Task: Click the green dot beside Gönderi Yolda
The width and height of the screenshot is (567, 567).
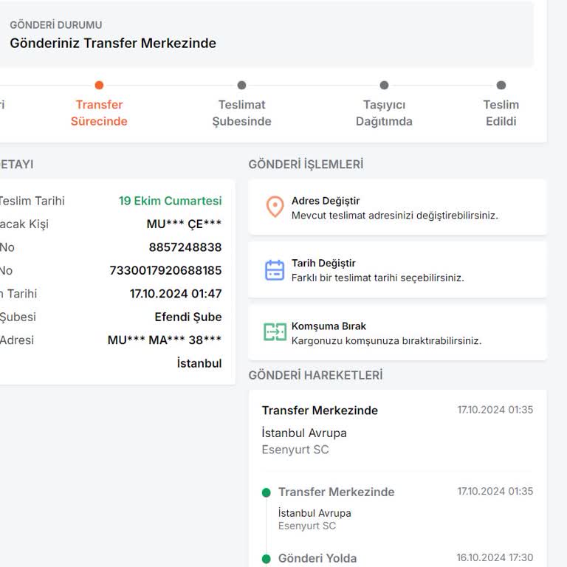Action: pos(266,559)
